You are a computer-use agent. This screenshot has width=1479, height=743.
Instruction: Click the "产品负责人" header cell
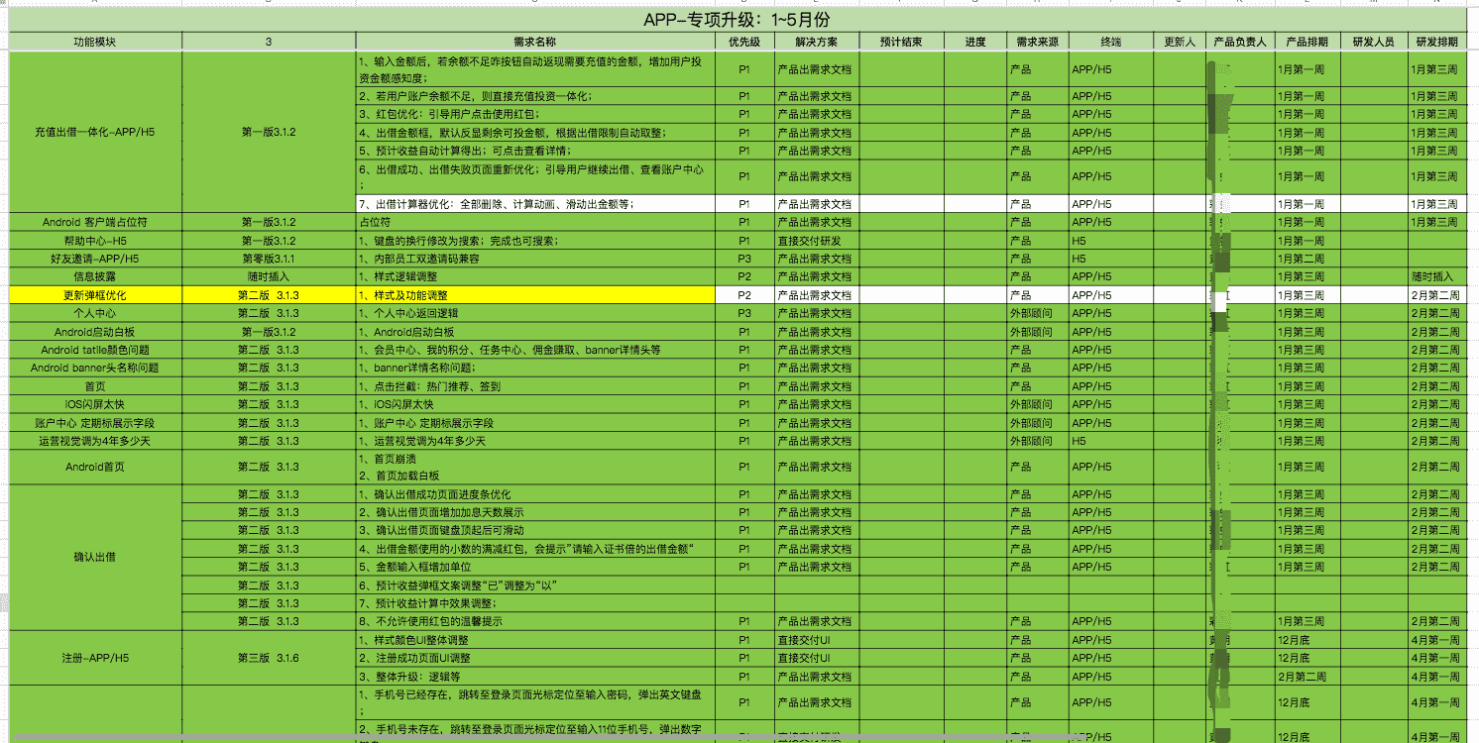(1240, 42)
